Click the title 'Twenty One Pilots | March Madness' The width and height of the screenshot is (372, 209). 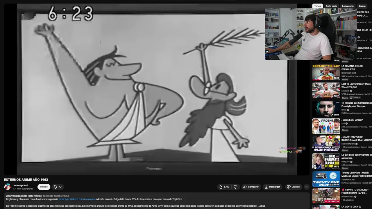[357, 174]
